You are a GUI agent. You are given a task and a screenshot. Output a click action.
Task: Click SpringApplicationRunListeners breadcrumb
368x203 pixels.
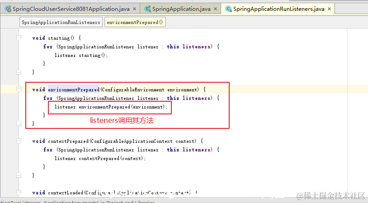pos(61,22)
